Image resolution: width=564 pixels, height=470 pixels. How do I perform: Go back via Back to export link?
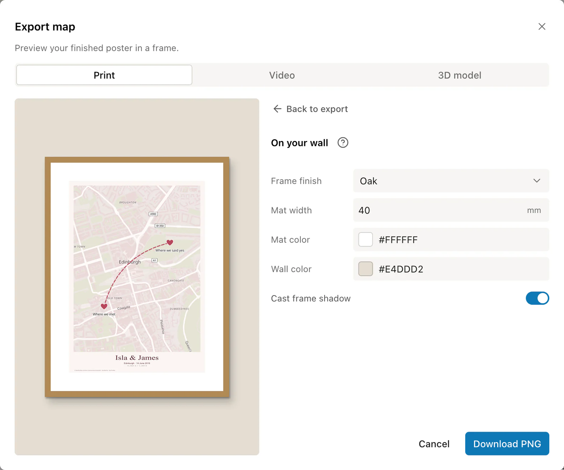[x=311, y=109]
